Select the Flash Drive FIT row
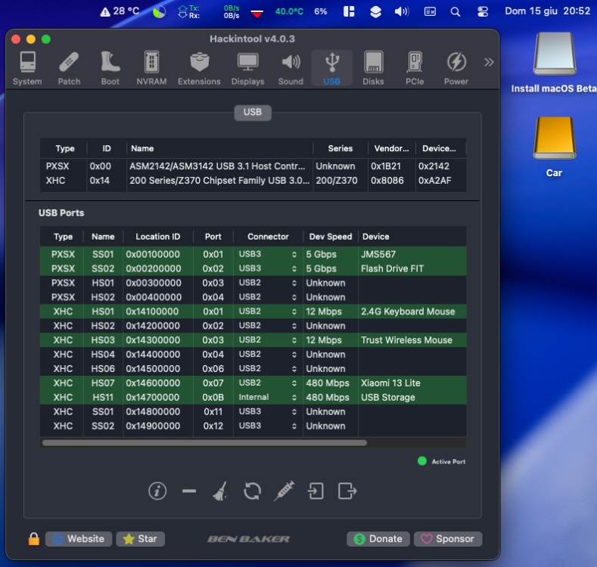Viewport: 597px width, 567px height. tap(253, 268)
